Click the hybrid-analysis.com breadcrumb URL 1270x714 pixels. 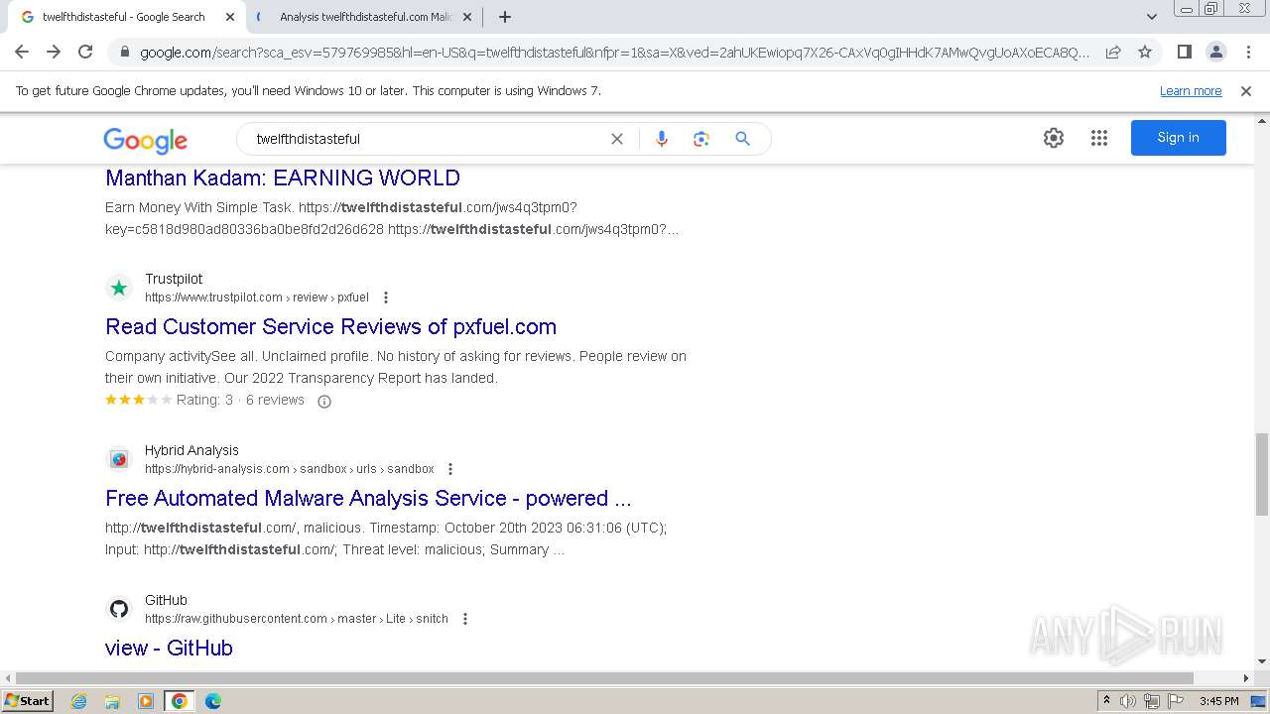coord(289,469)
